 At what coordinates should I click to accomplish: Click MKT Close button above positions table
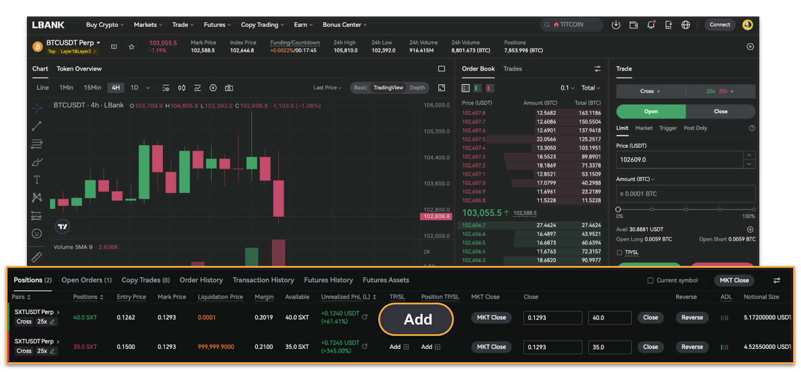(734, 280)
